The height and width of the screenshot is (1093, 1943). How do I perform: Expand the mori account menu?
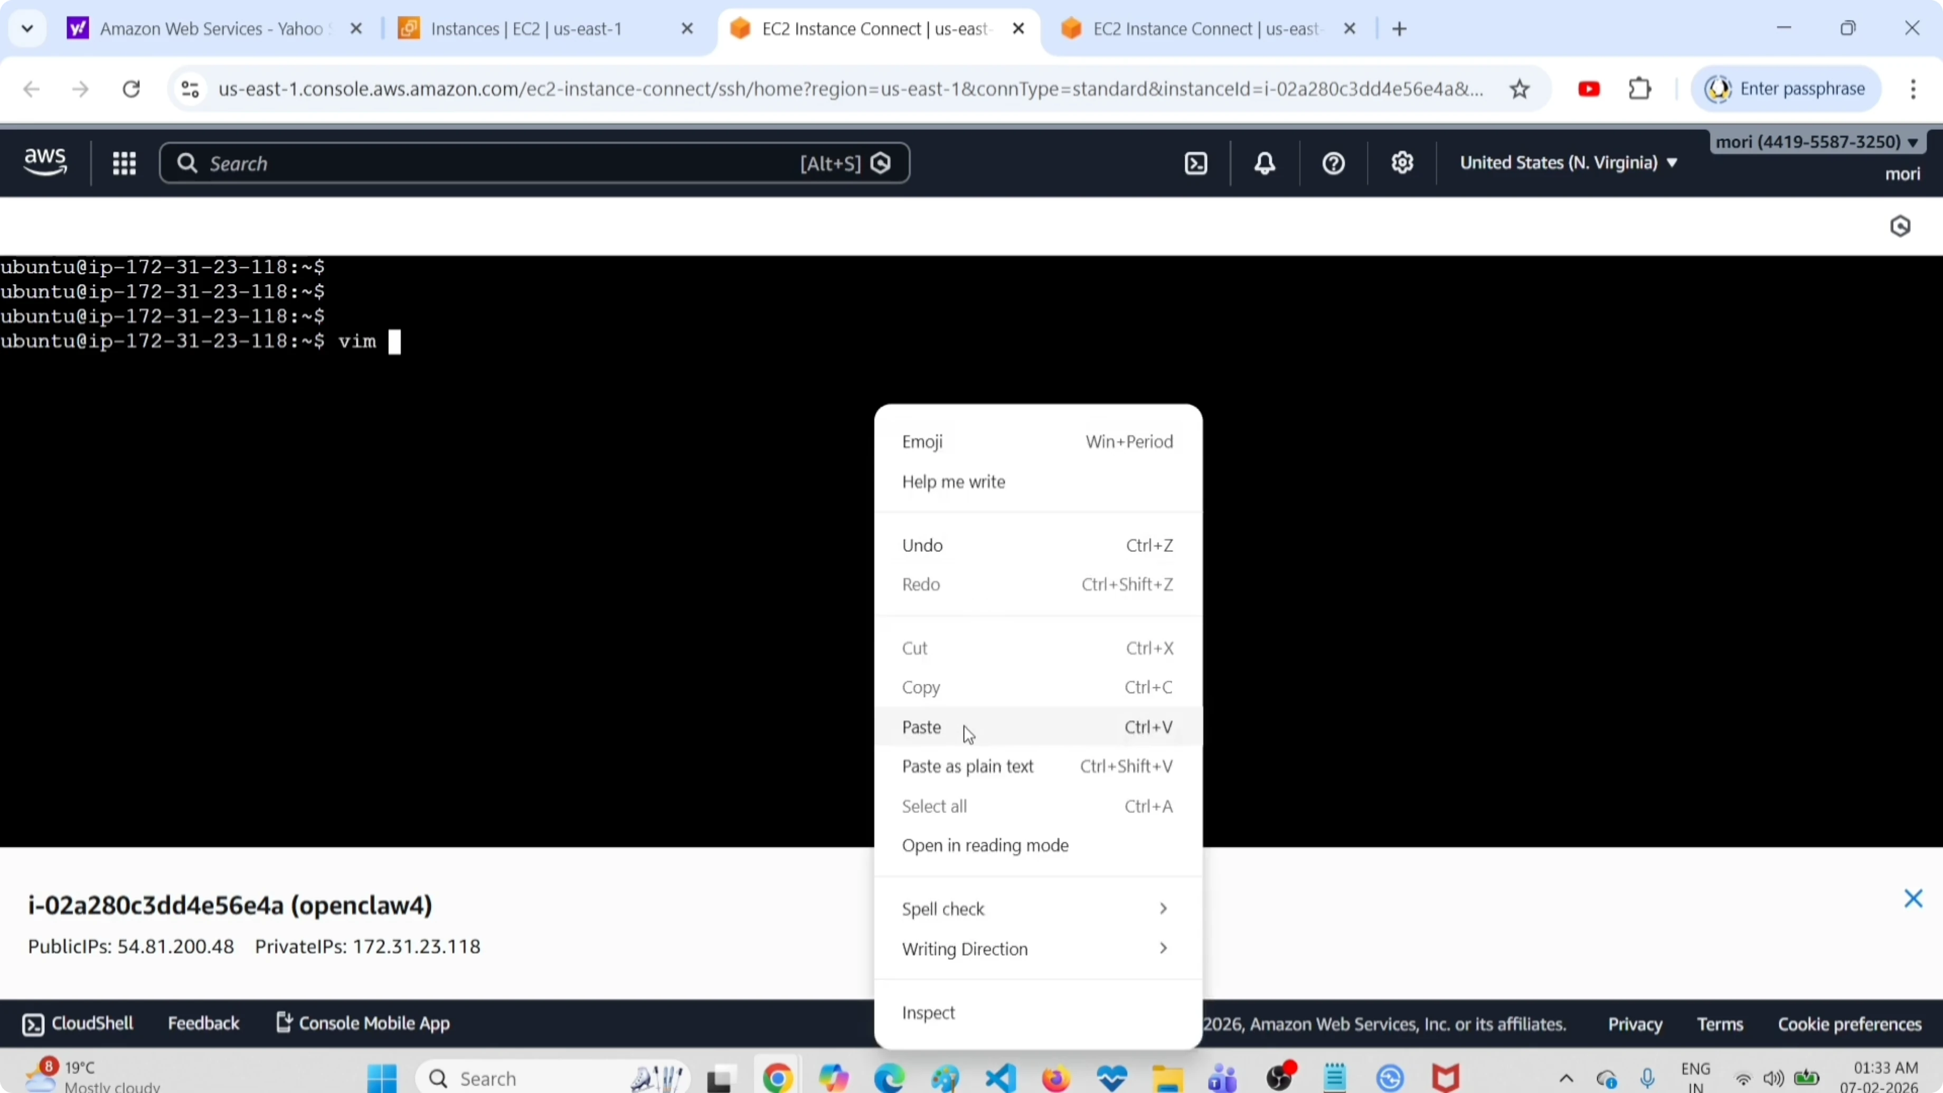click(x=1816, y=142)
